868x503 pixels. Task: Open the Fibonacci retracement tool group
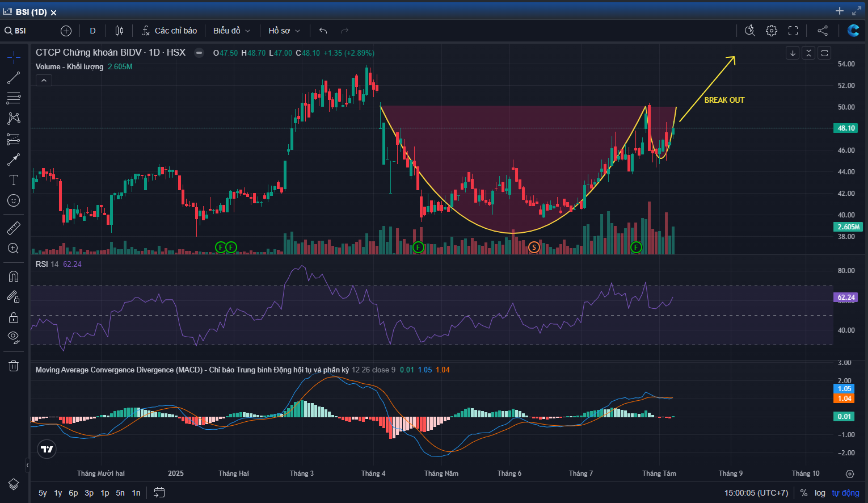pyautogui.click(x=14, y=98)
